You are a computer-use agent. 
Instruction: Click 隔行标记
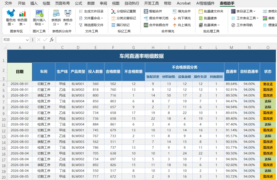point(121,25)
